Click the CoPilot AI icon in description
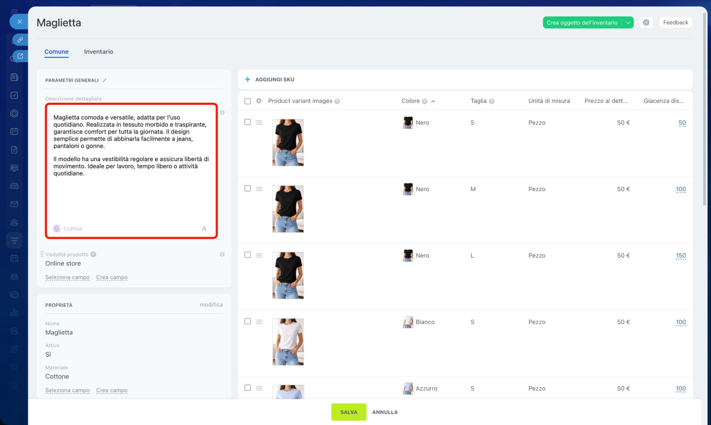This screenshot has width=711, height=425. click(x=57, y=229)
